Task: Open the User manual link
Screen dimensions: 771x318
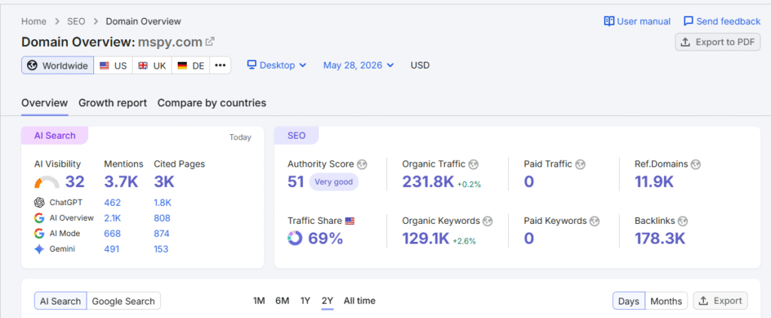Action: click(x=637, y=21)
